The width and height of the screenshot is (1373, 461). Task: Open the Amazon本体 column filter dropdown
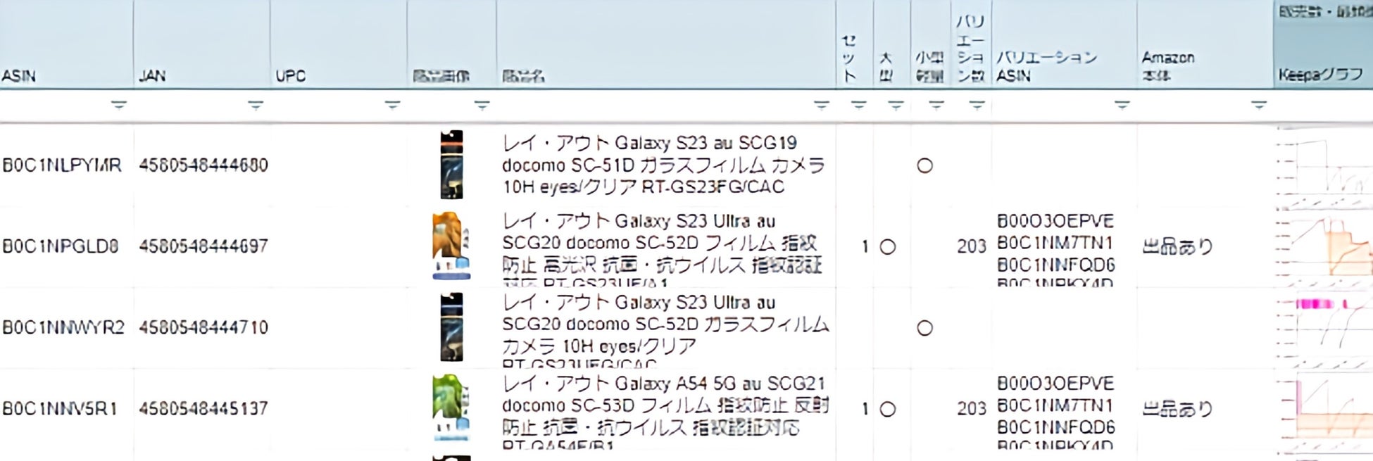(x=1259, y=106)
